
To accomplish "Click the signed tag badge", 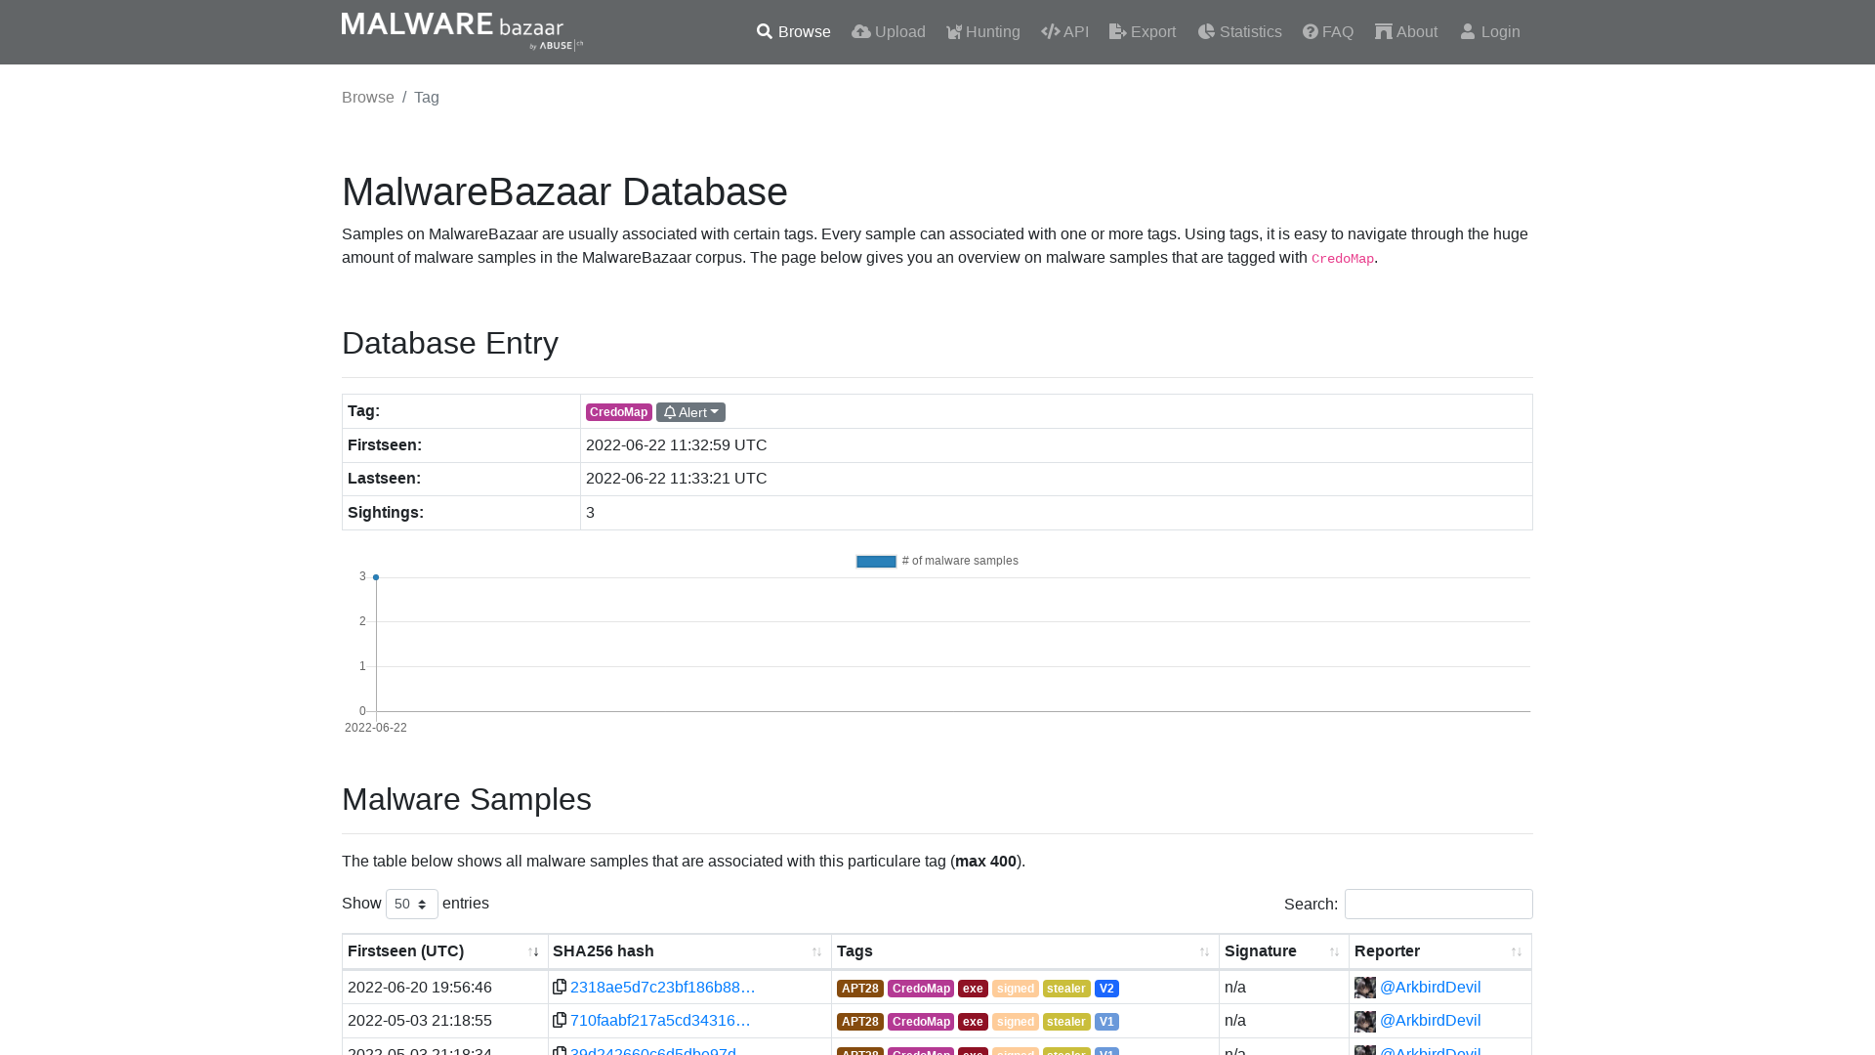I will coord(1015,988).
